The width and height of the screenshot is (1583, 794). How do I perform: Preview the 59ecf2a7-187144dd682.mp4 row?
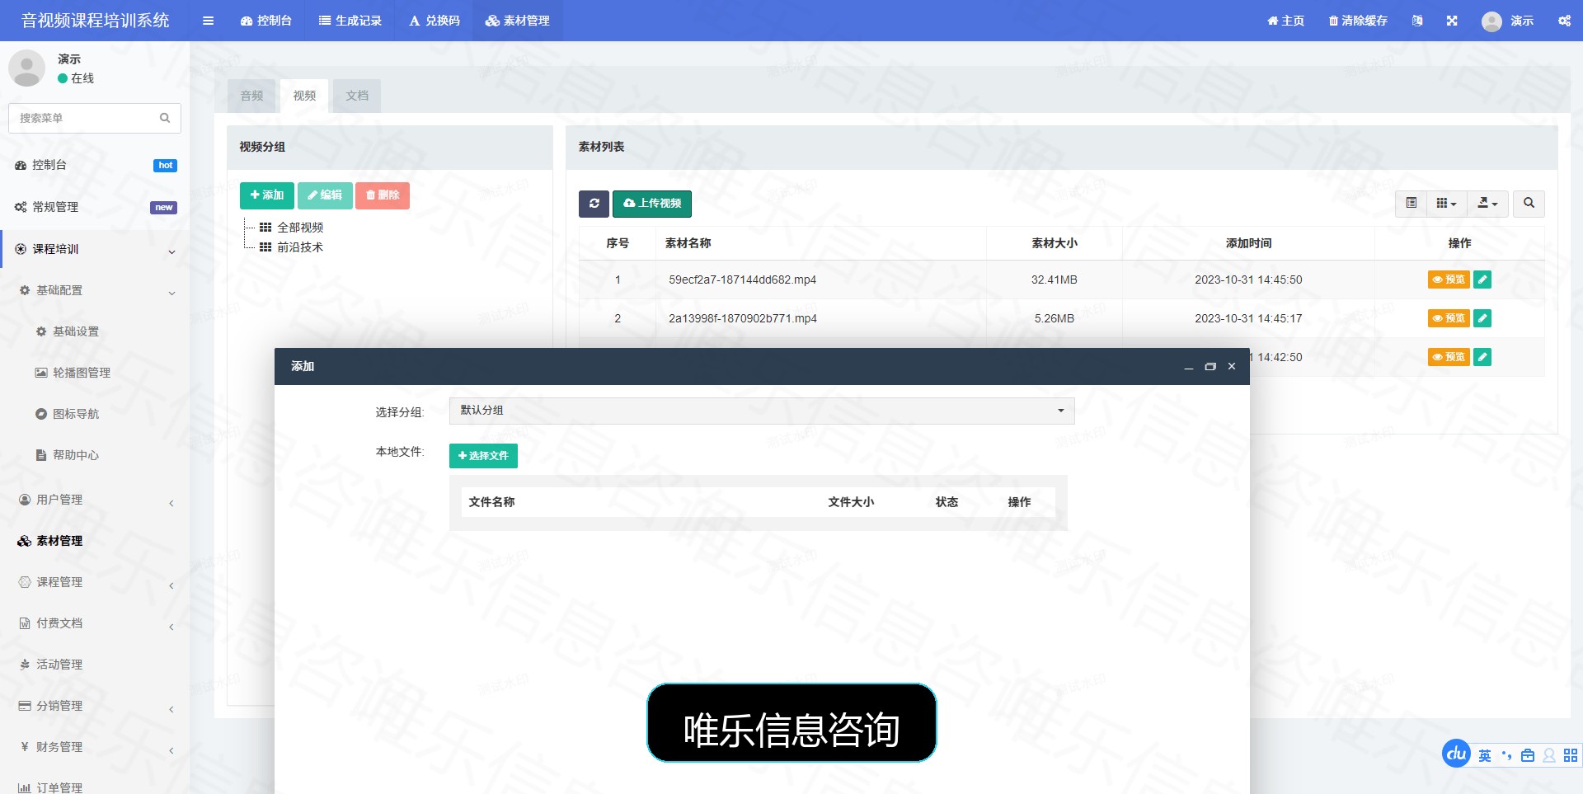(1449, 280)
